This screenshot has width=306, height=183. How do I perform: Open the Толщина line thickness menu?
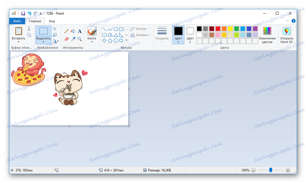click(162, 34)
